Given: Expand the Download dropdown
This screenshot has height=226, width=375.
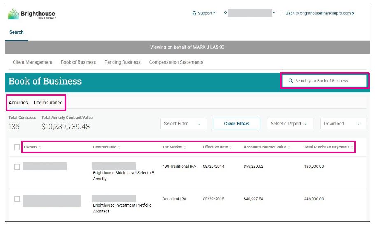Looking at the screenshot, I should click(x=342, y=124).
